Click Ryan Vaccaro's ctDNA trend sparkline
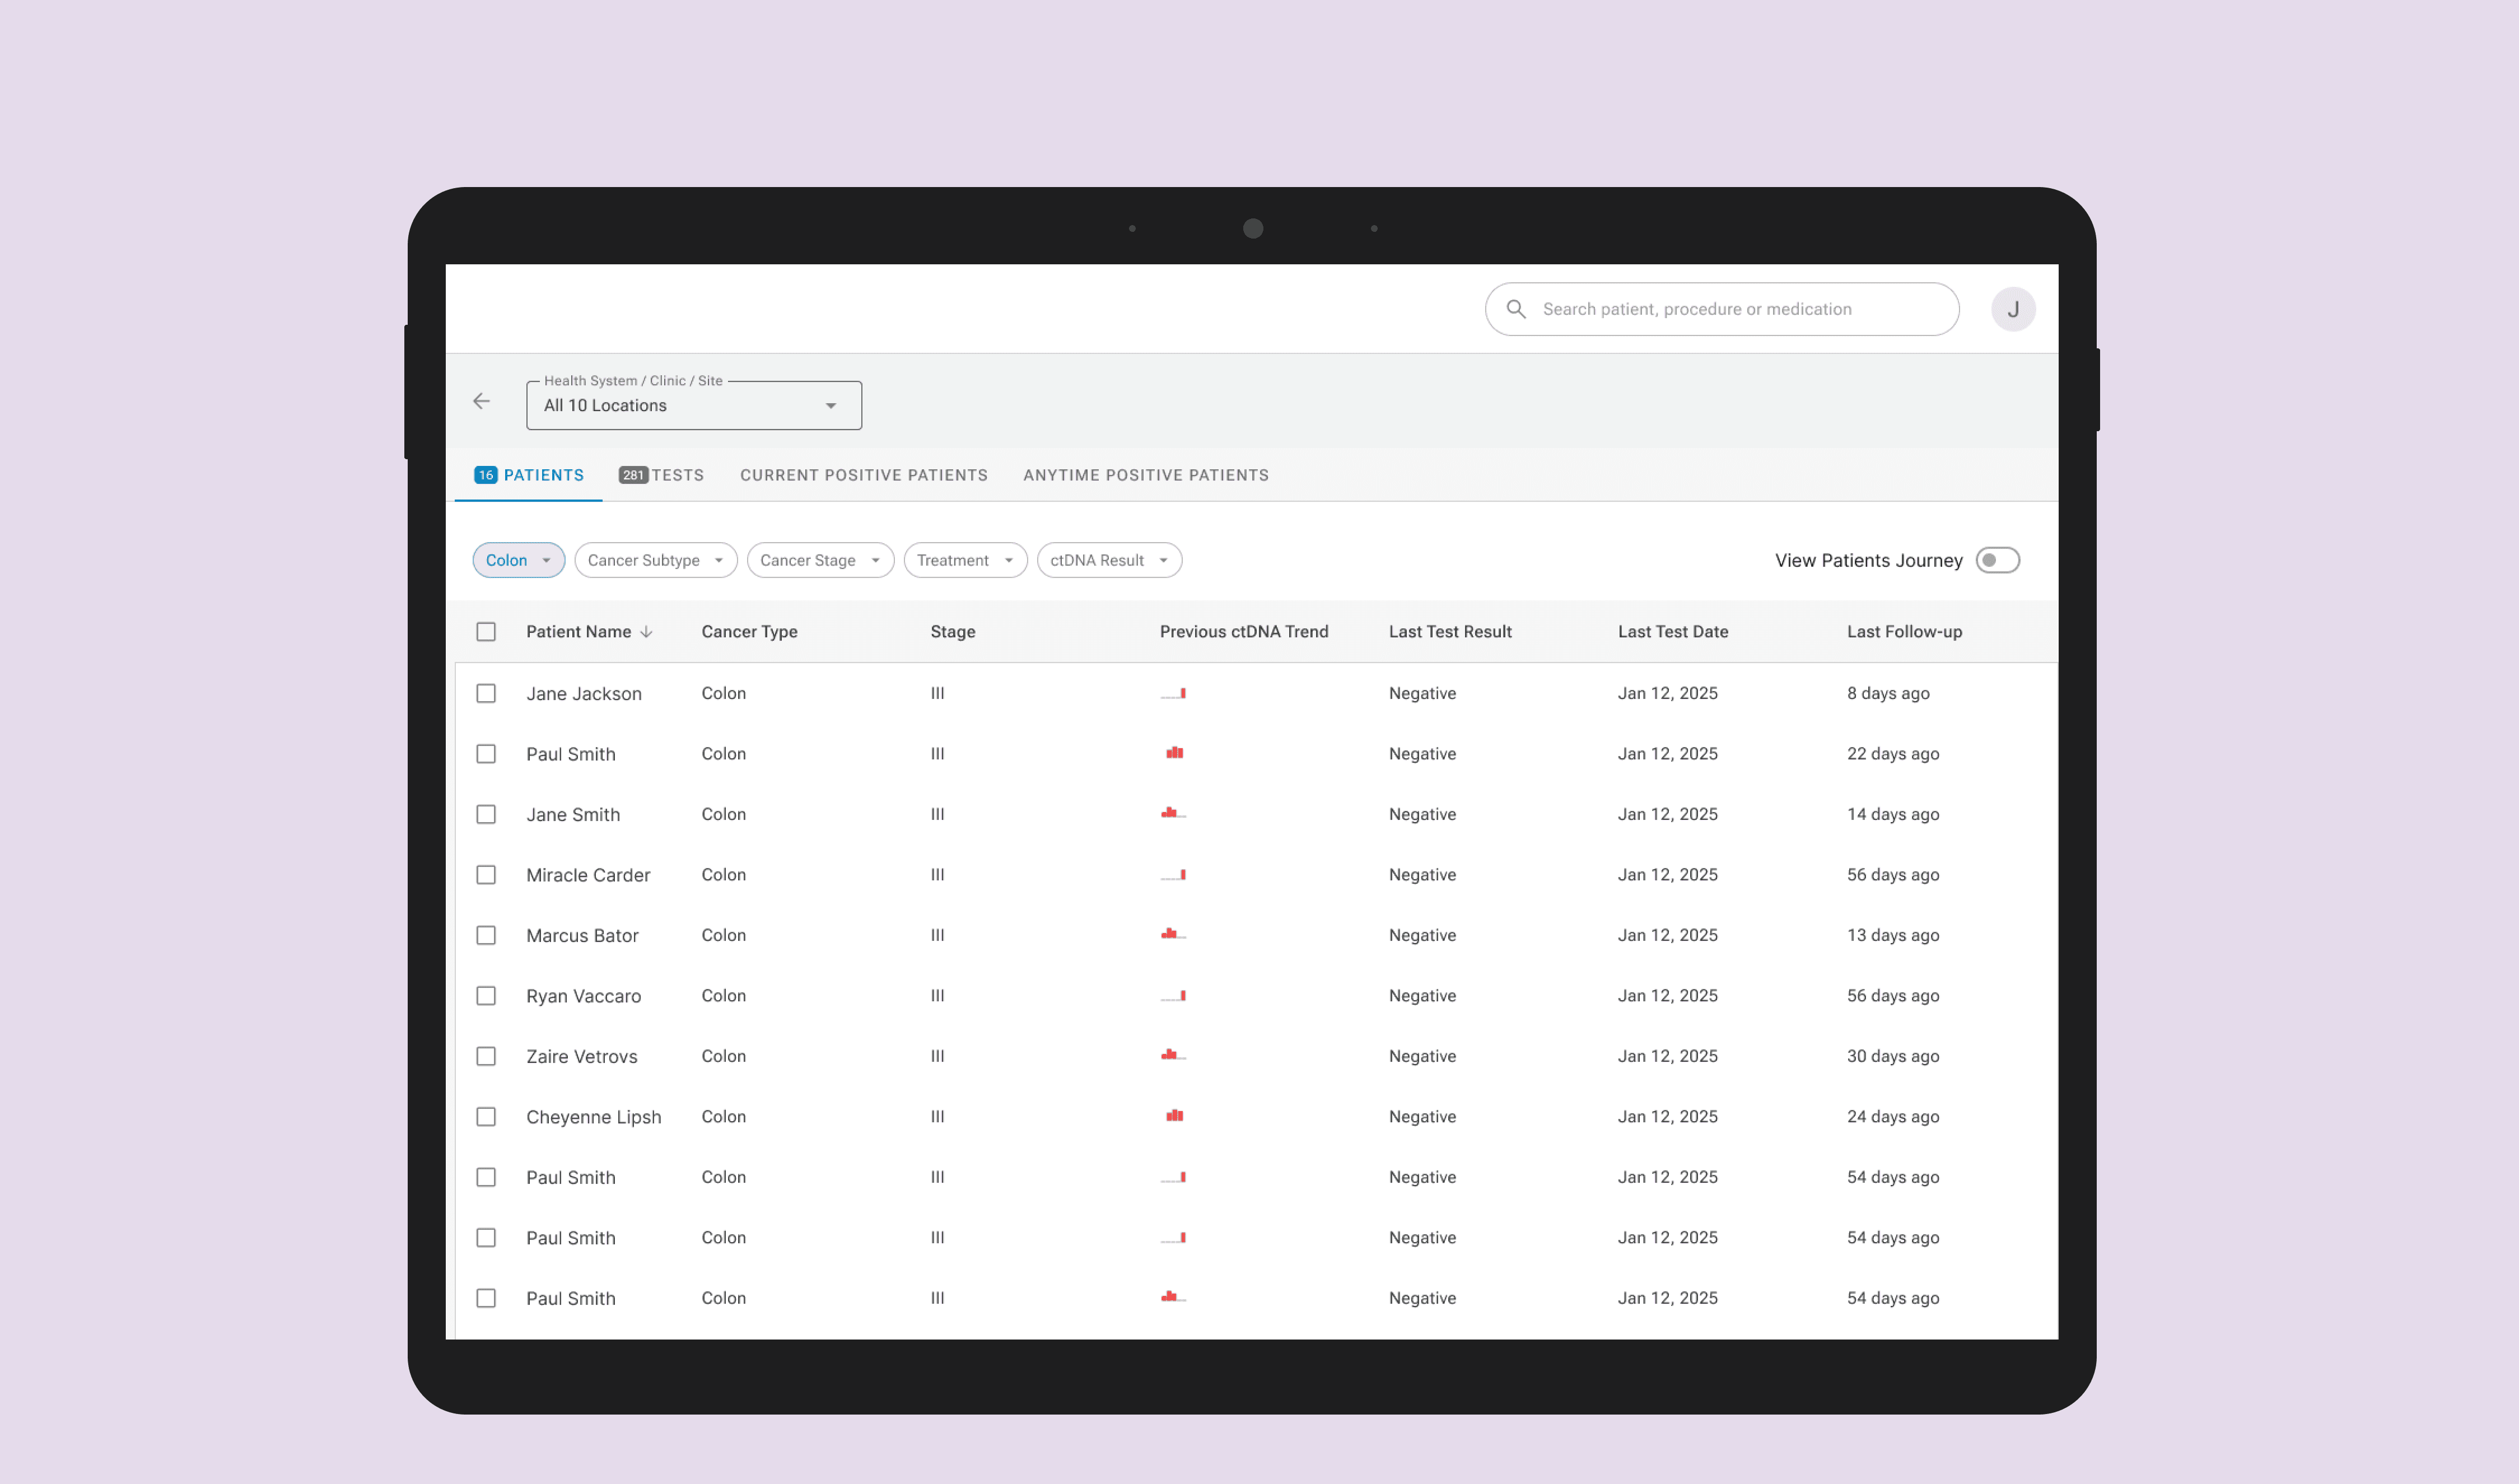 point(1174,996)
